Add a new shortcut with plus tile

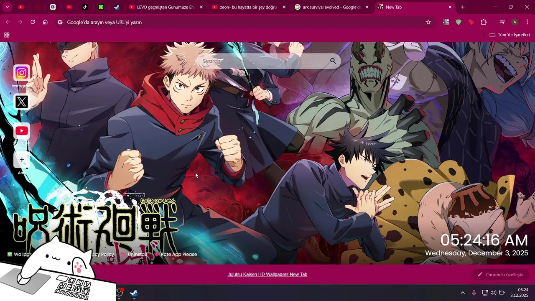[22, 160]
